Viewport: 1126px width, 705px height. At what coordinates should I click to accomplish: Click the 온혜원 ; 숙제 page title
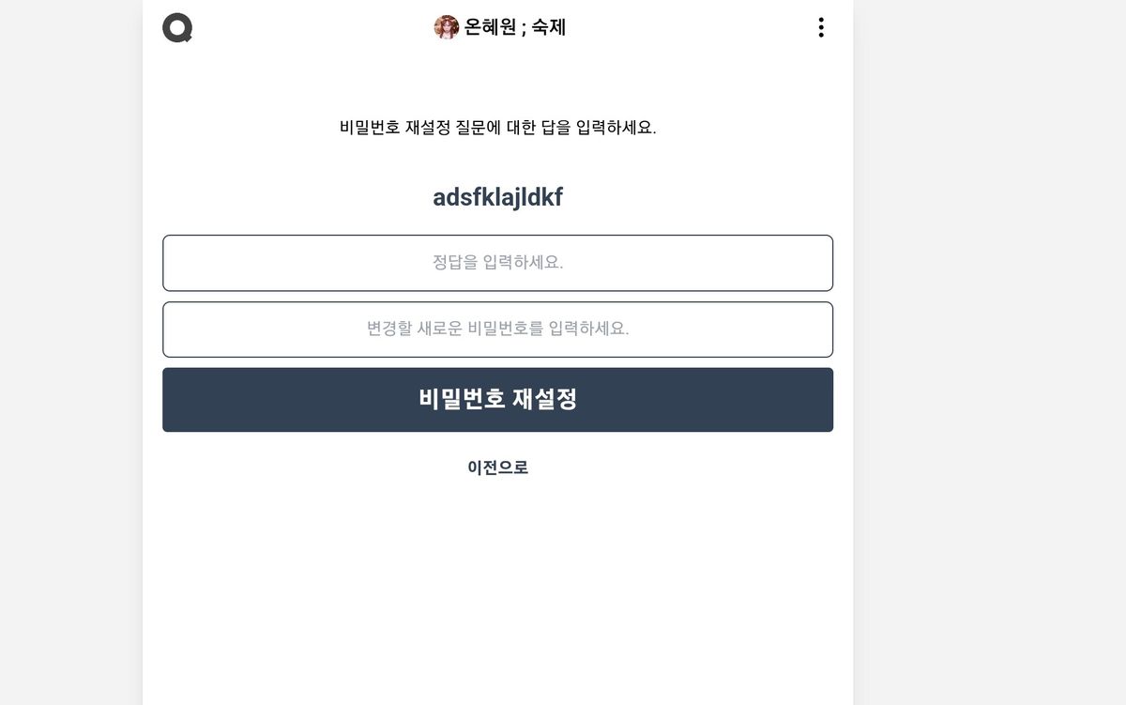click(514, 27)
